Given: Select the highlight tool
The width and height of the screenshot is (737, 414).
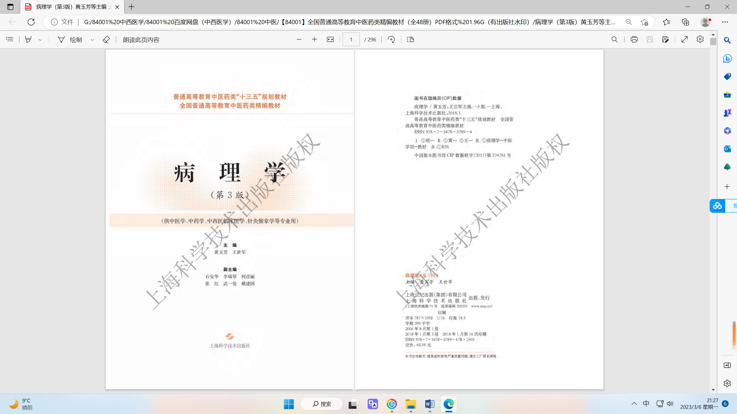Looking at the screenshot, I should coord(28,39).
